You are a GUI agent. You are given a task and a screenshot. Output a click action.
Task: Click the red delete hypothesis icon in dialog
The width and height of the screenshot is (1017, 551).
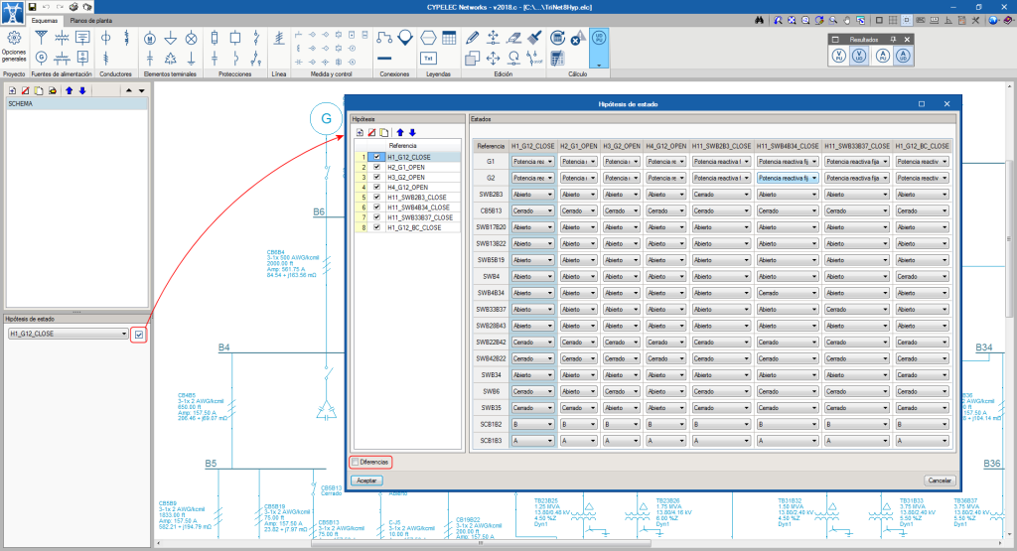point(370,132)
